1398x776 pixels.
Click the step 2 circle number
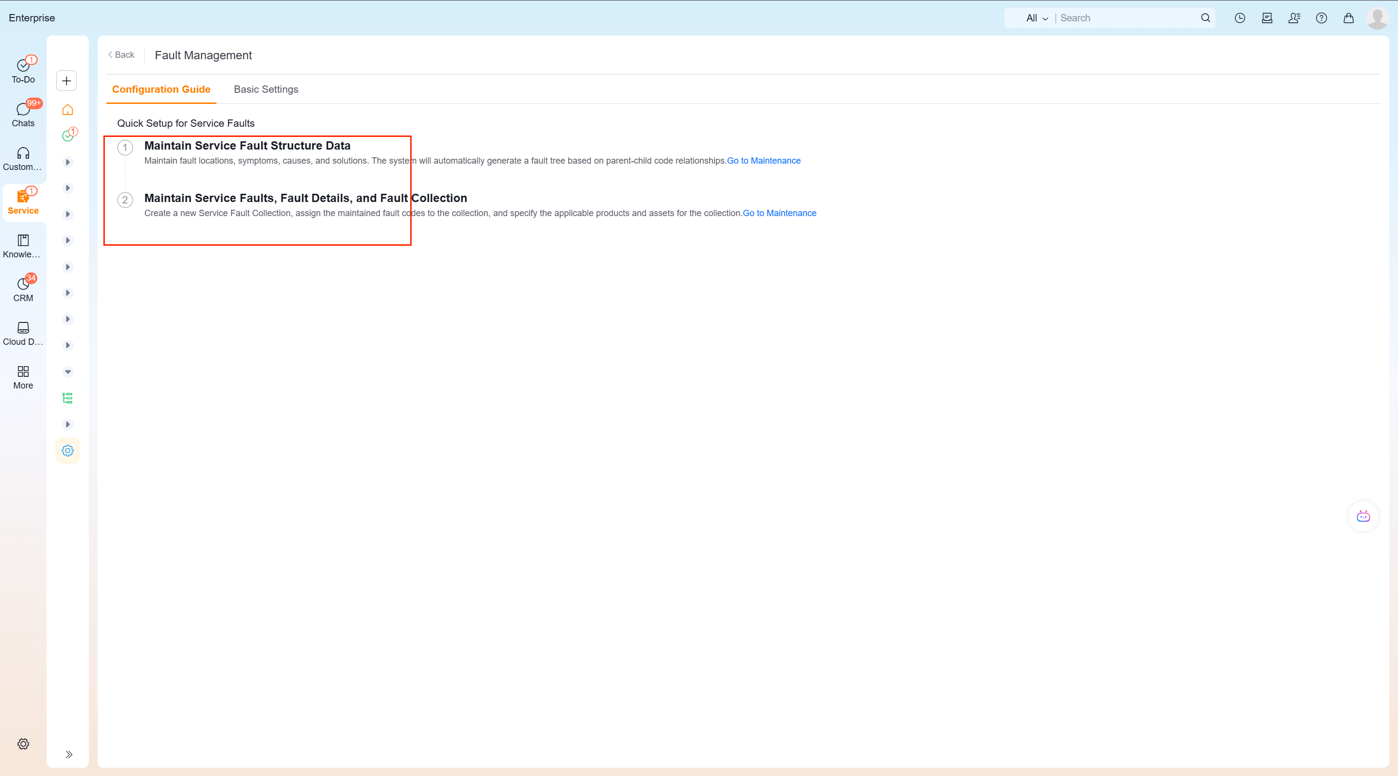pyautogui.click(x=125, y=201)
